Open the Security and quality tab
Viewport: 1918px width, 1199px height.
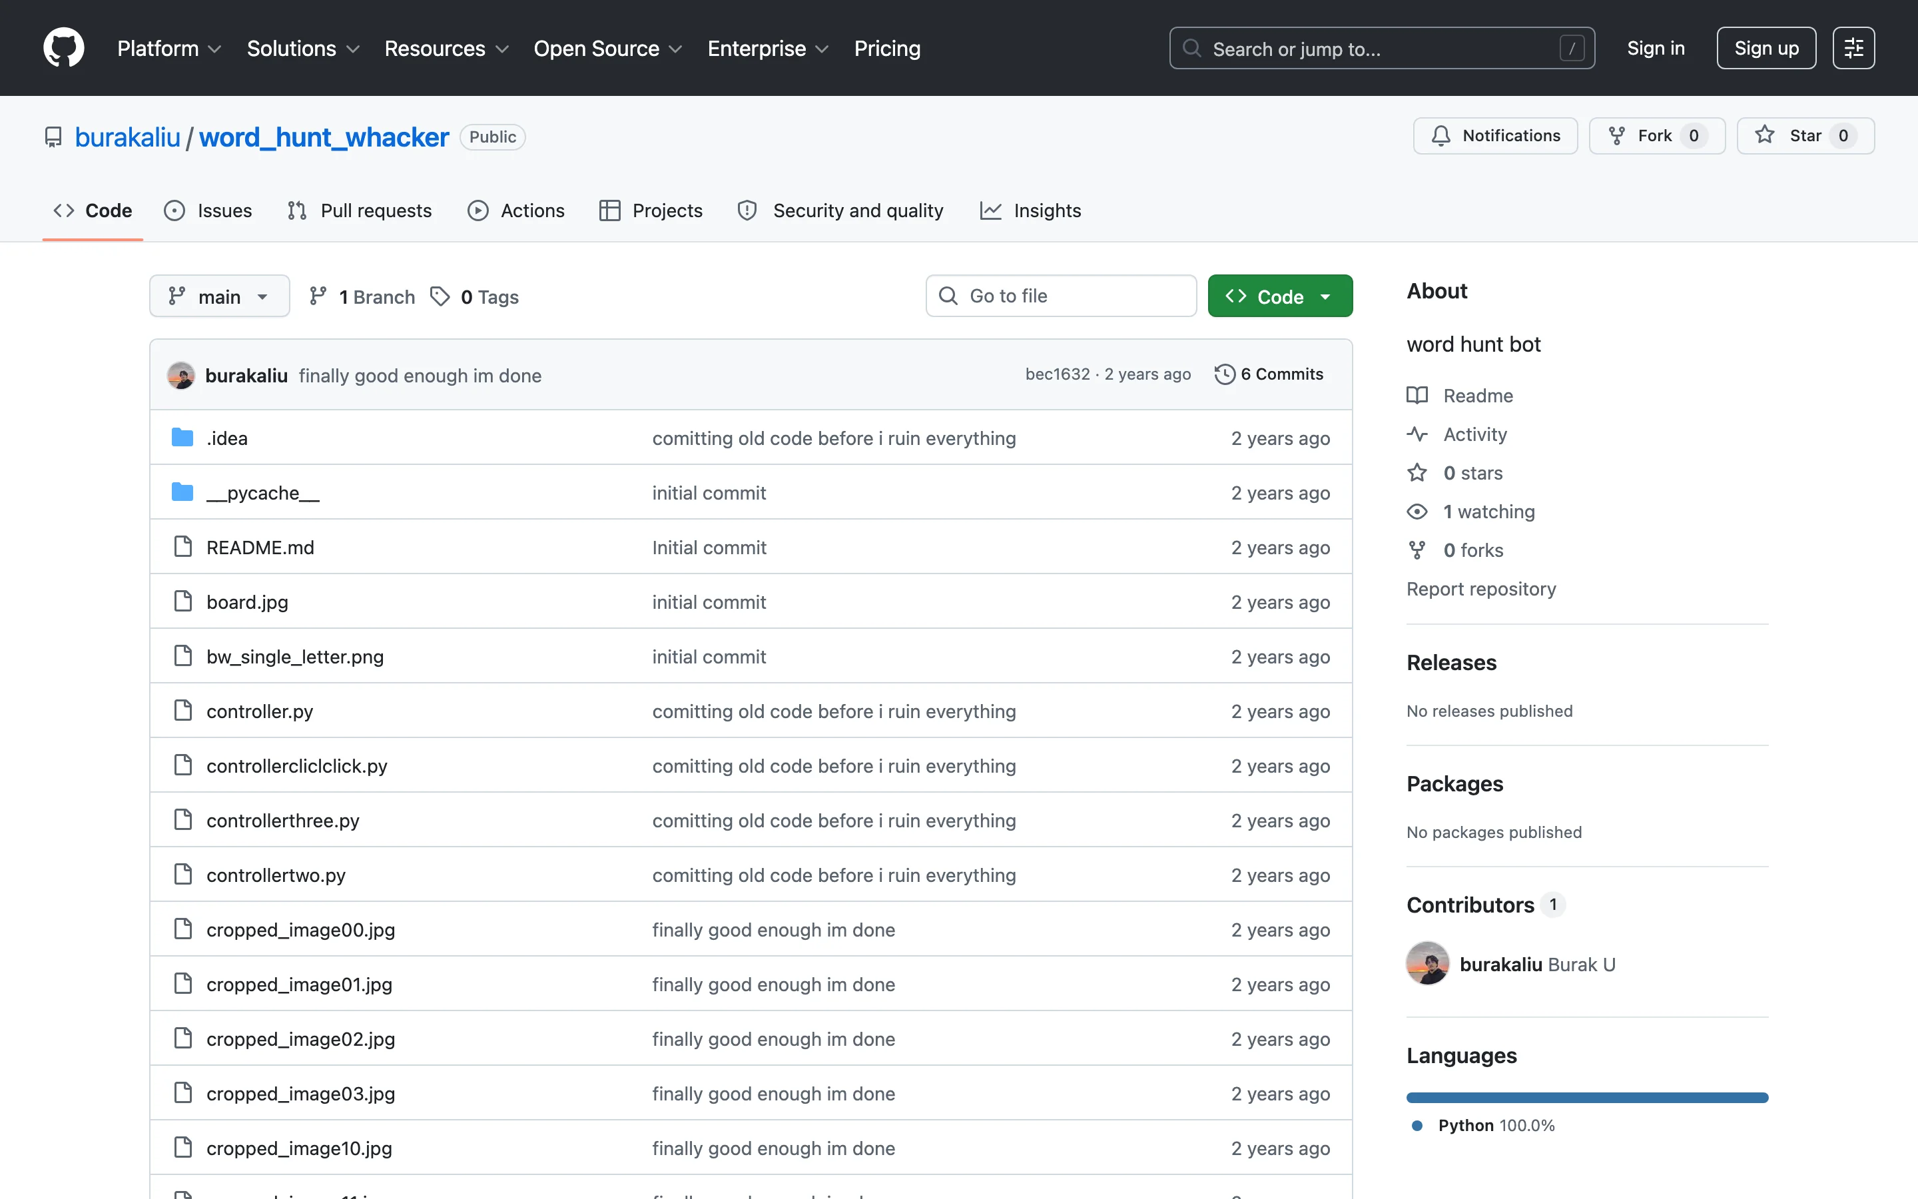[x=841, y=210]
